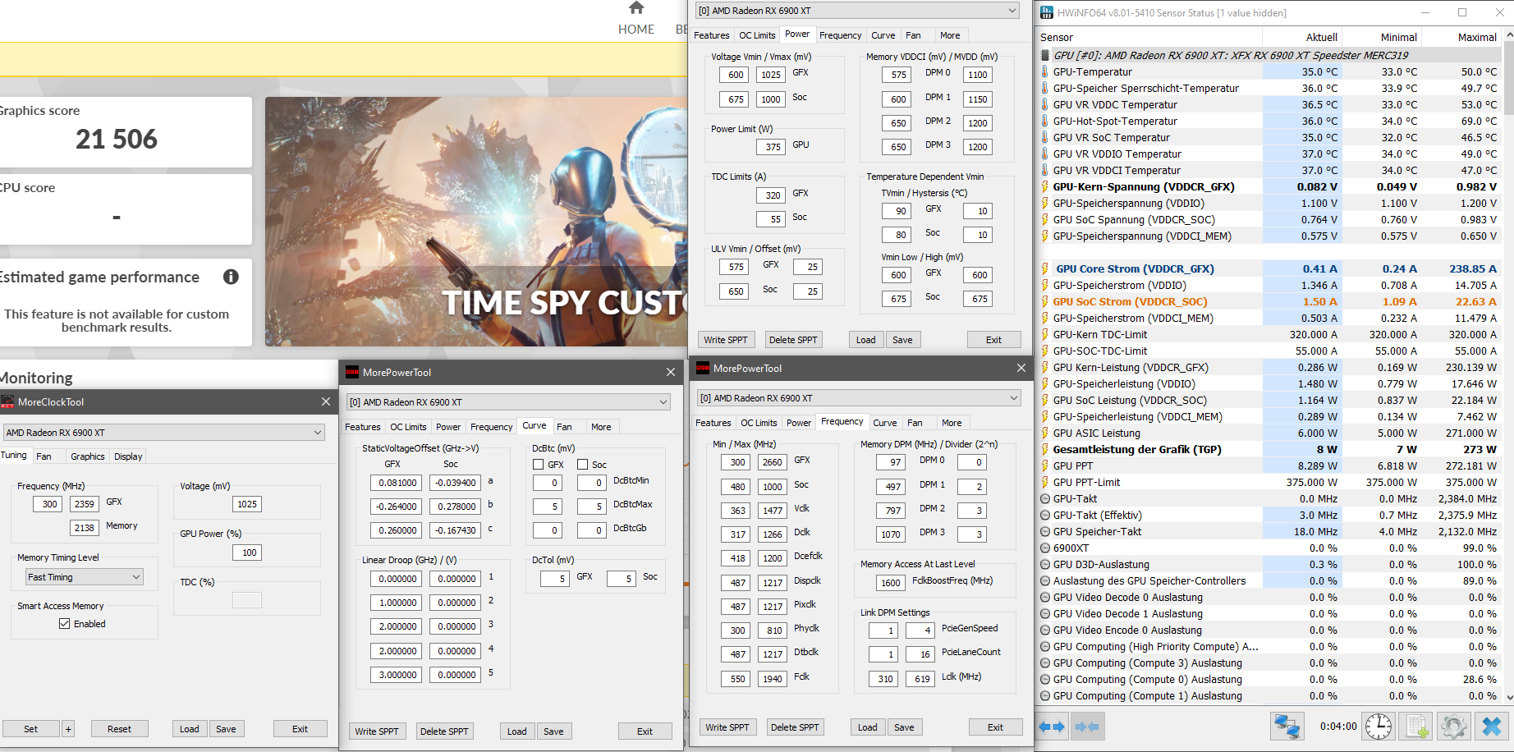
Task: Click the circle icon beside GPU D3D-Auslastung
Action: coord(1045,564)
